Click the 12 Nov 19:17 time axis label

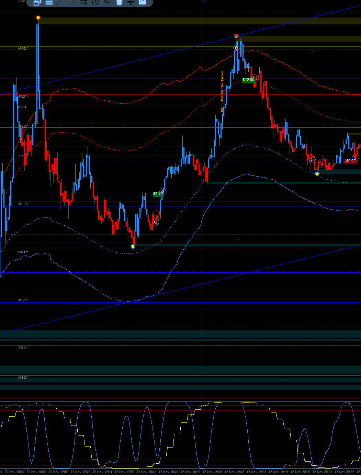[x=234, y=472]
